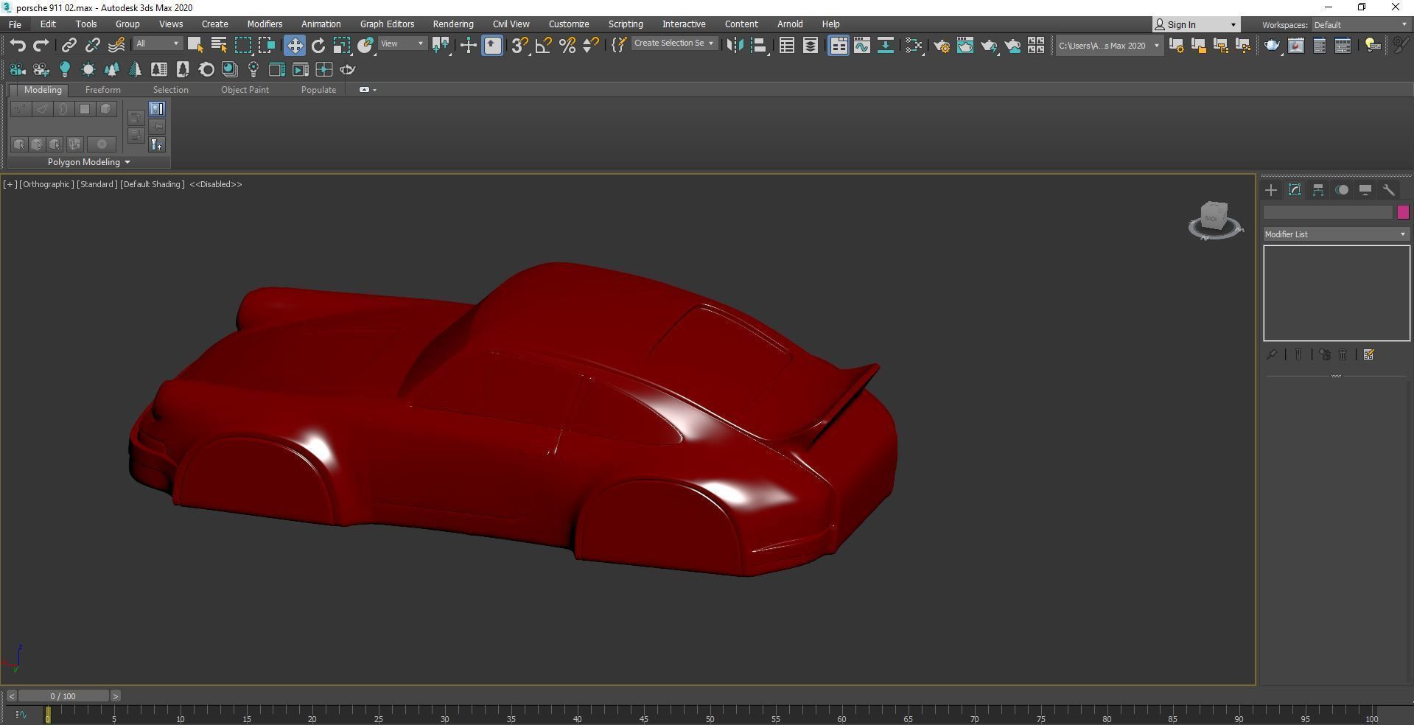
Task: Click the Undo arrow icon
Action: coord(18,46)
